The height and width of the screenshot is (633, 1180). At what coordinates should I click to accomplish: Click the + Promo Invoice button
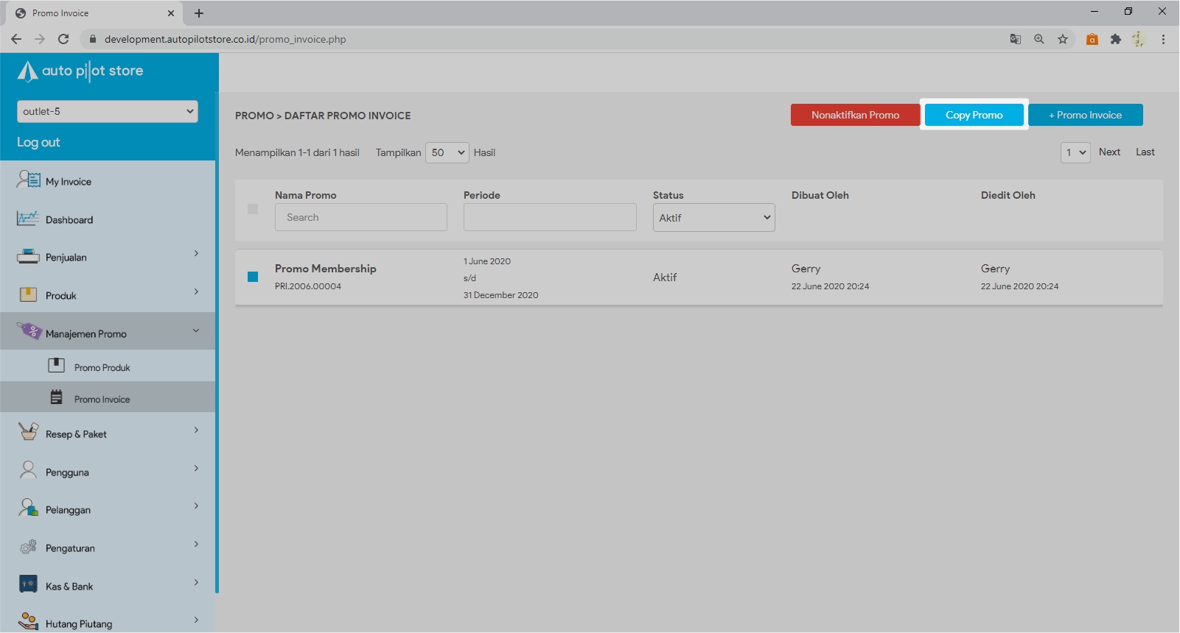1085,115
